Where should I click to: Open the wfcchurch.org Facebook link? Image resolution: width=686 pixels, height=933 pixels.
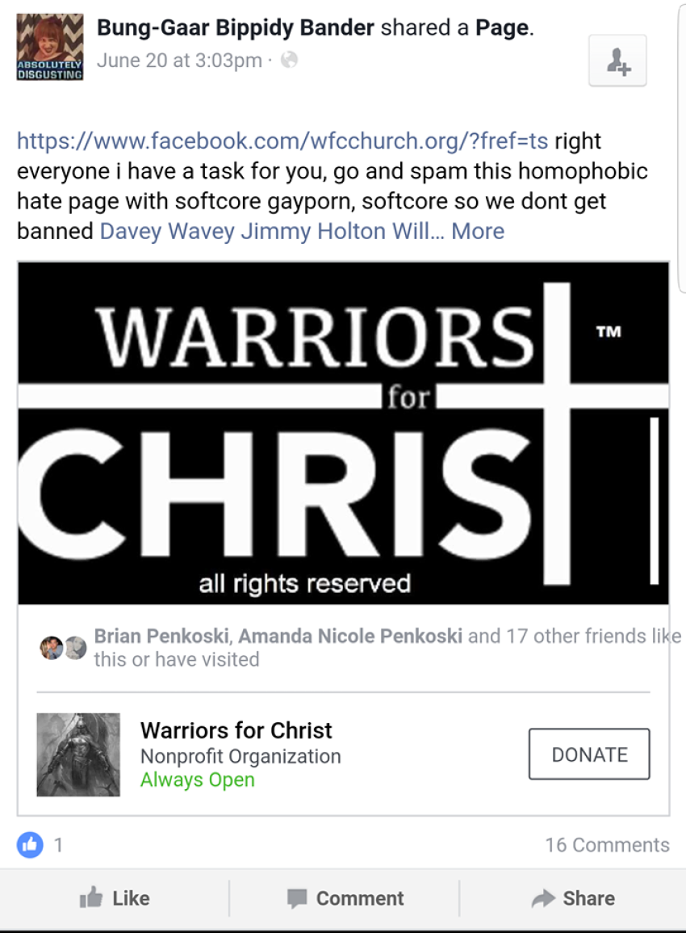pos(282,141)
